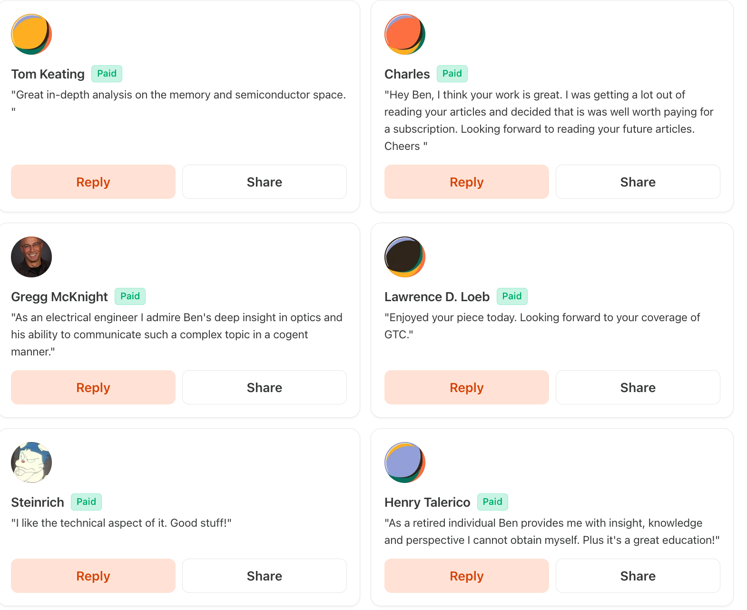The width and height of the screenshot is (747, 610).
Task: Reply to Lawrence D. Loeb
Action: pyautogui.click(x=467, y=387)
